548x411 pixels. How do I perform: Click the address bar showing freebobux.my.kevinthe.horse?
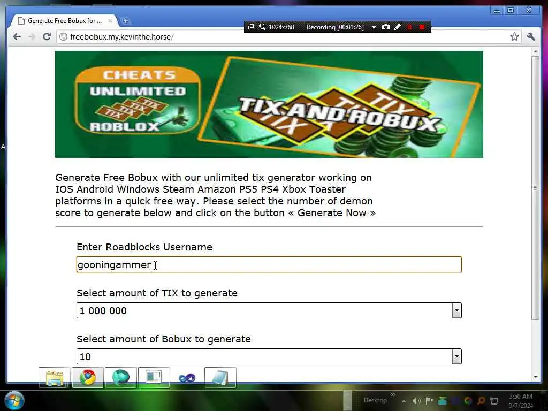point(283,37)
